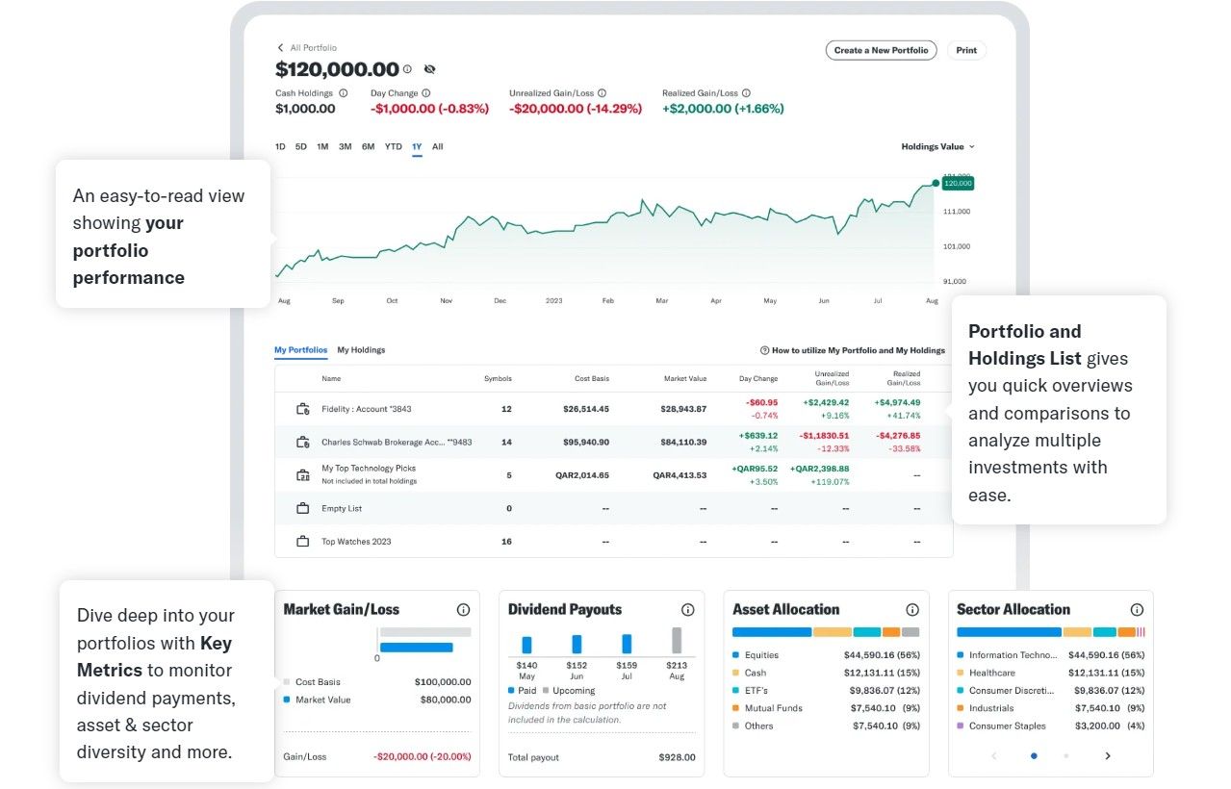Hide the balance using the eye-slash toggle
The height and width of the screenshot is (789, 1231).
point(429,69)
